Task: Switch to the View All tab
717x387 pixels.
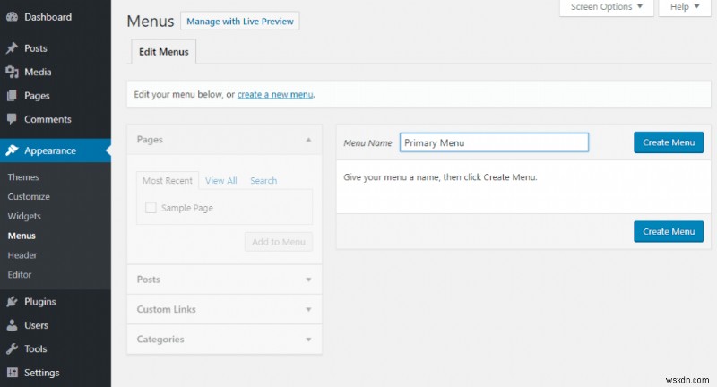Action: [x=220, y=180]
